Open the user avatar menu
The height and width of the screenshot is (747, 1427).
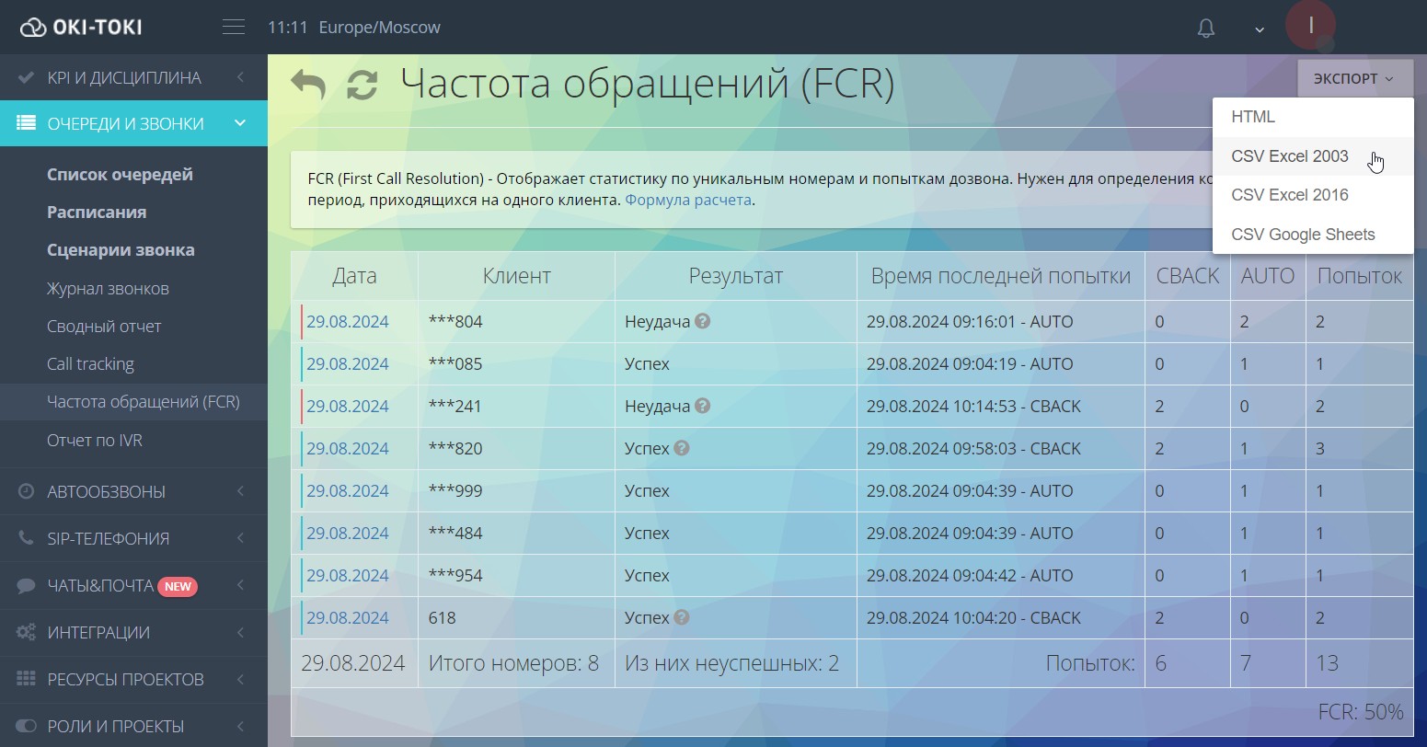1310,27
